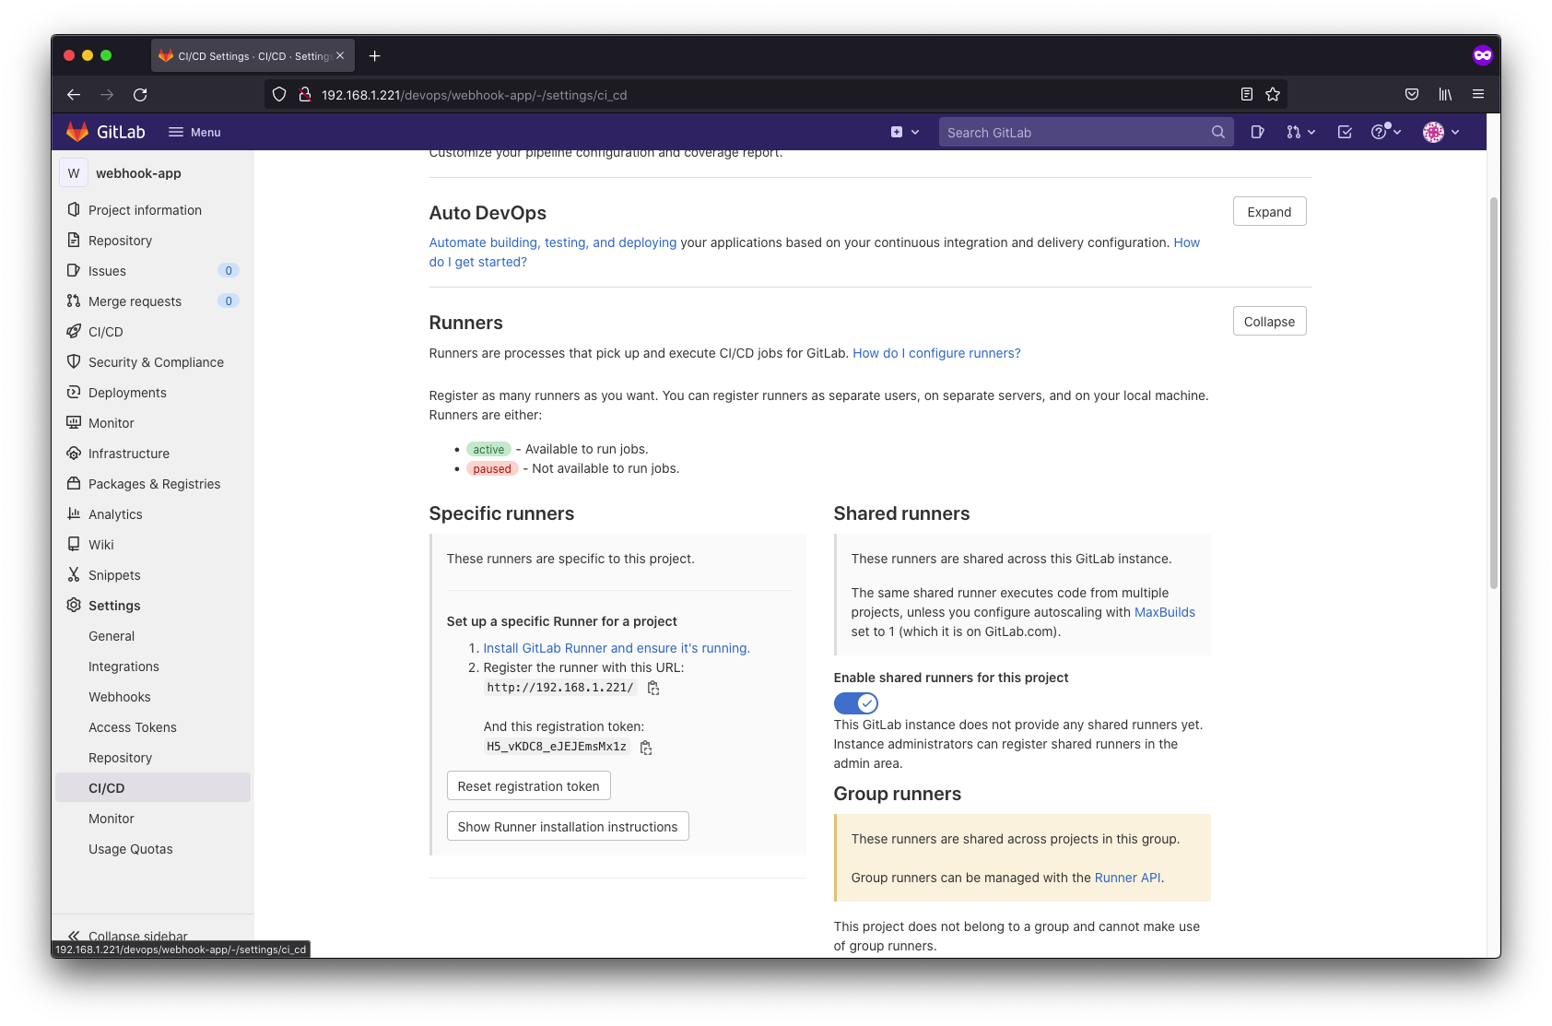This screenshot has height=1026, width=1552.
Task: Open the GitLab Menu
Action: [194, 132]
